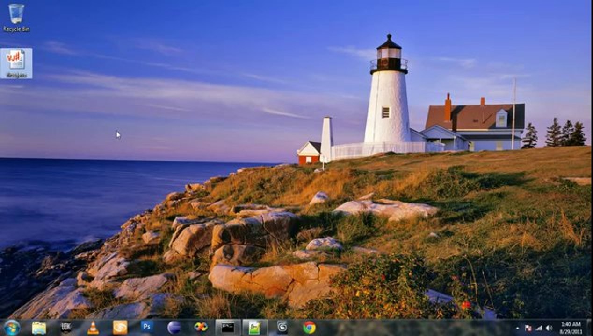Open the blue sphere Eclipse icon
This screenshot has width=593, height=336.
coord(174,328)
